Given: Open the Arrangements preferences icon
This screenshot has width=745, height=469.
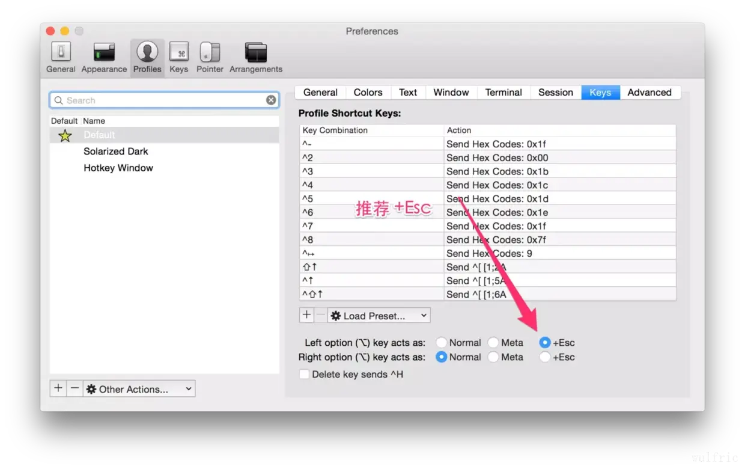Looking at the screenshot, I should 256,58.
